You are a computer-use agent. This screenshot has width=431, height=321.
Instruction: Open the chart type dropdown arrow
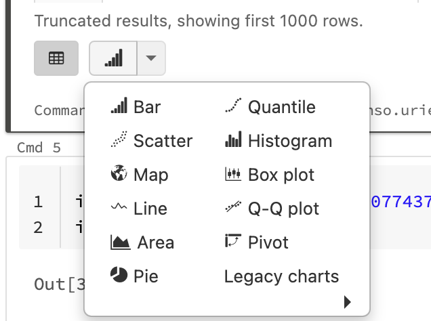pyautogui.click(x=151, y=59)
